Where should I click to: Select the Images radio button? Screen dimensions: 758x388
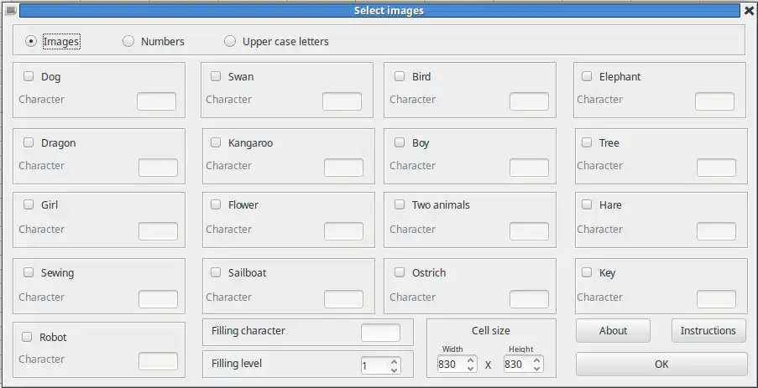coord(31,41)
